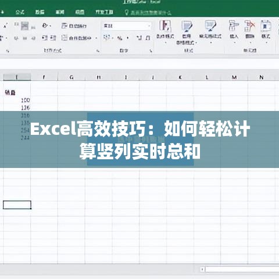
Task: Toggle Top Align in the alignment group
Action: coord(16,24)
